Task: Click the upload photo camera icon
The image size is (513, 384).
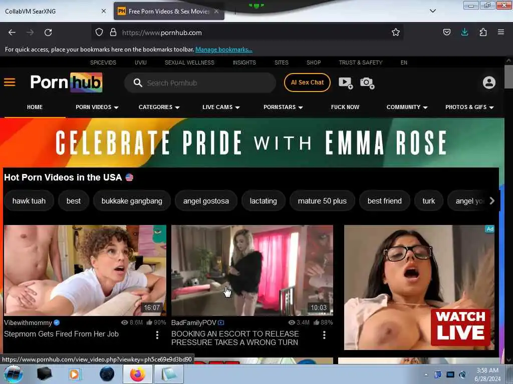Action: pyautogui.click(x=367, y=82)
